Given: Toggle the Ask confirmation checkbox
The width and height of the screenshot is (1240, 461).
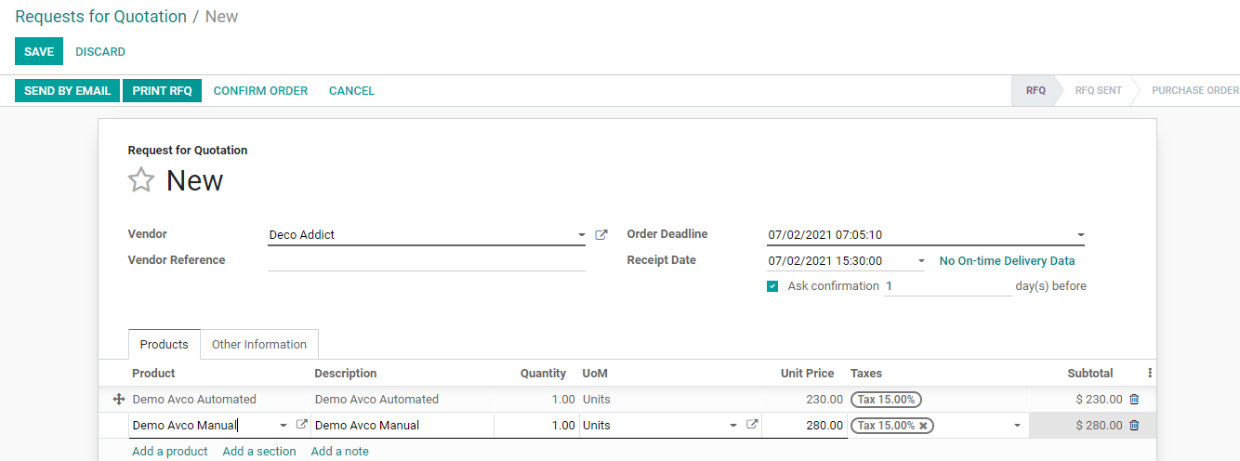Looking at the screenshot, I should pos(772,286).
